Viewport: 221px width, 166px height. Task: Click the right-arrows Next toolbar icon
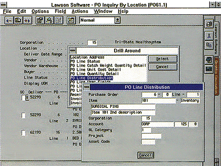pyautogui.click(x=28, y=20)
